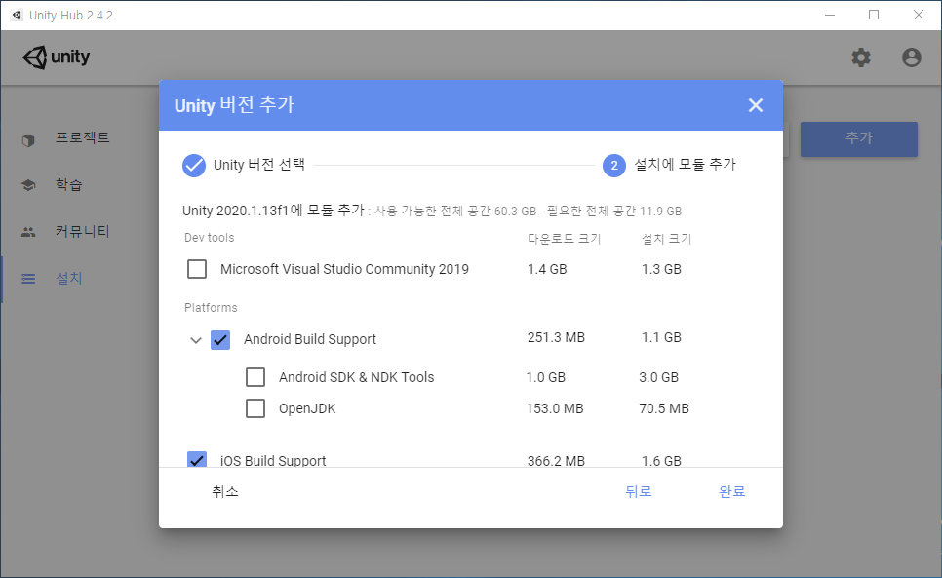Click the Android SDK & NDK Tools label
This screenshot has height=578, width=942.
(x=356, y=377)
